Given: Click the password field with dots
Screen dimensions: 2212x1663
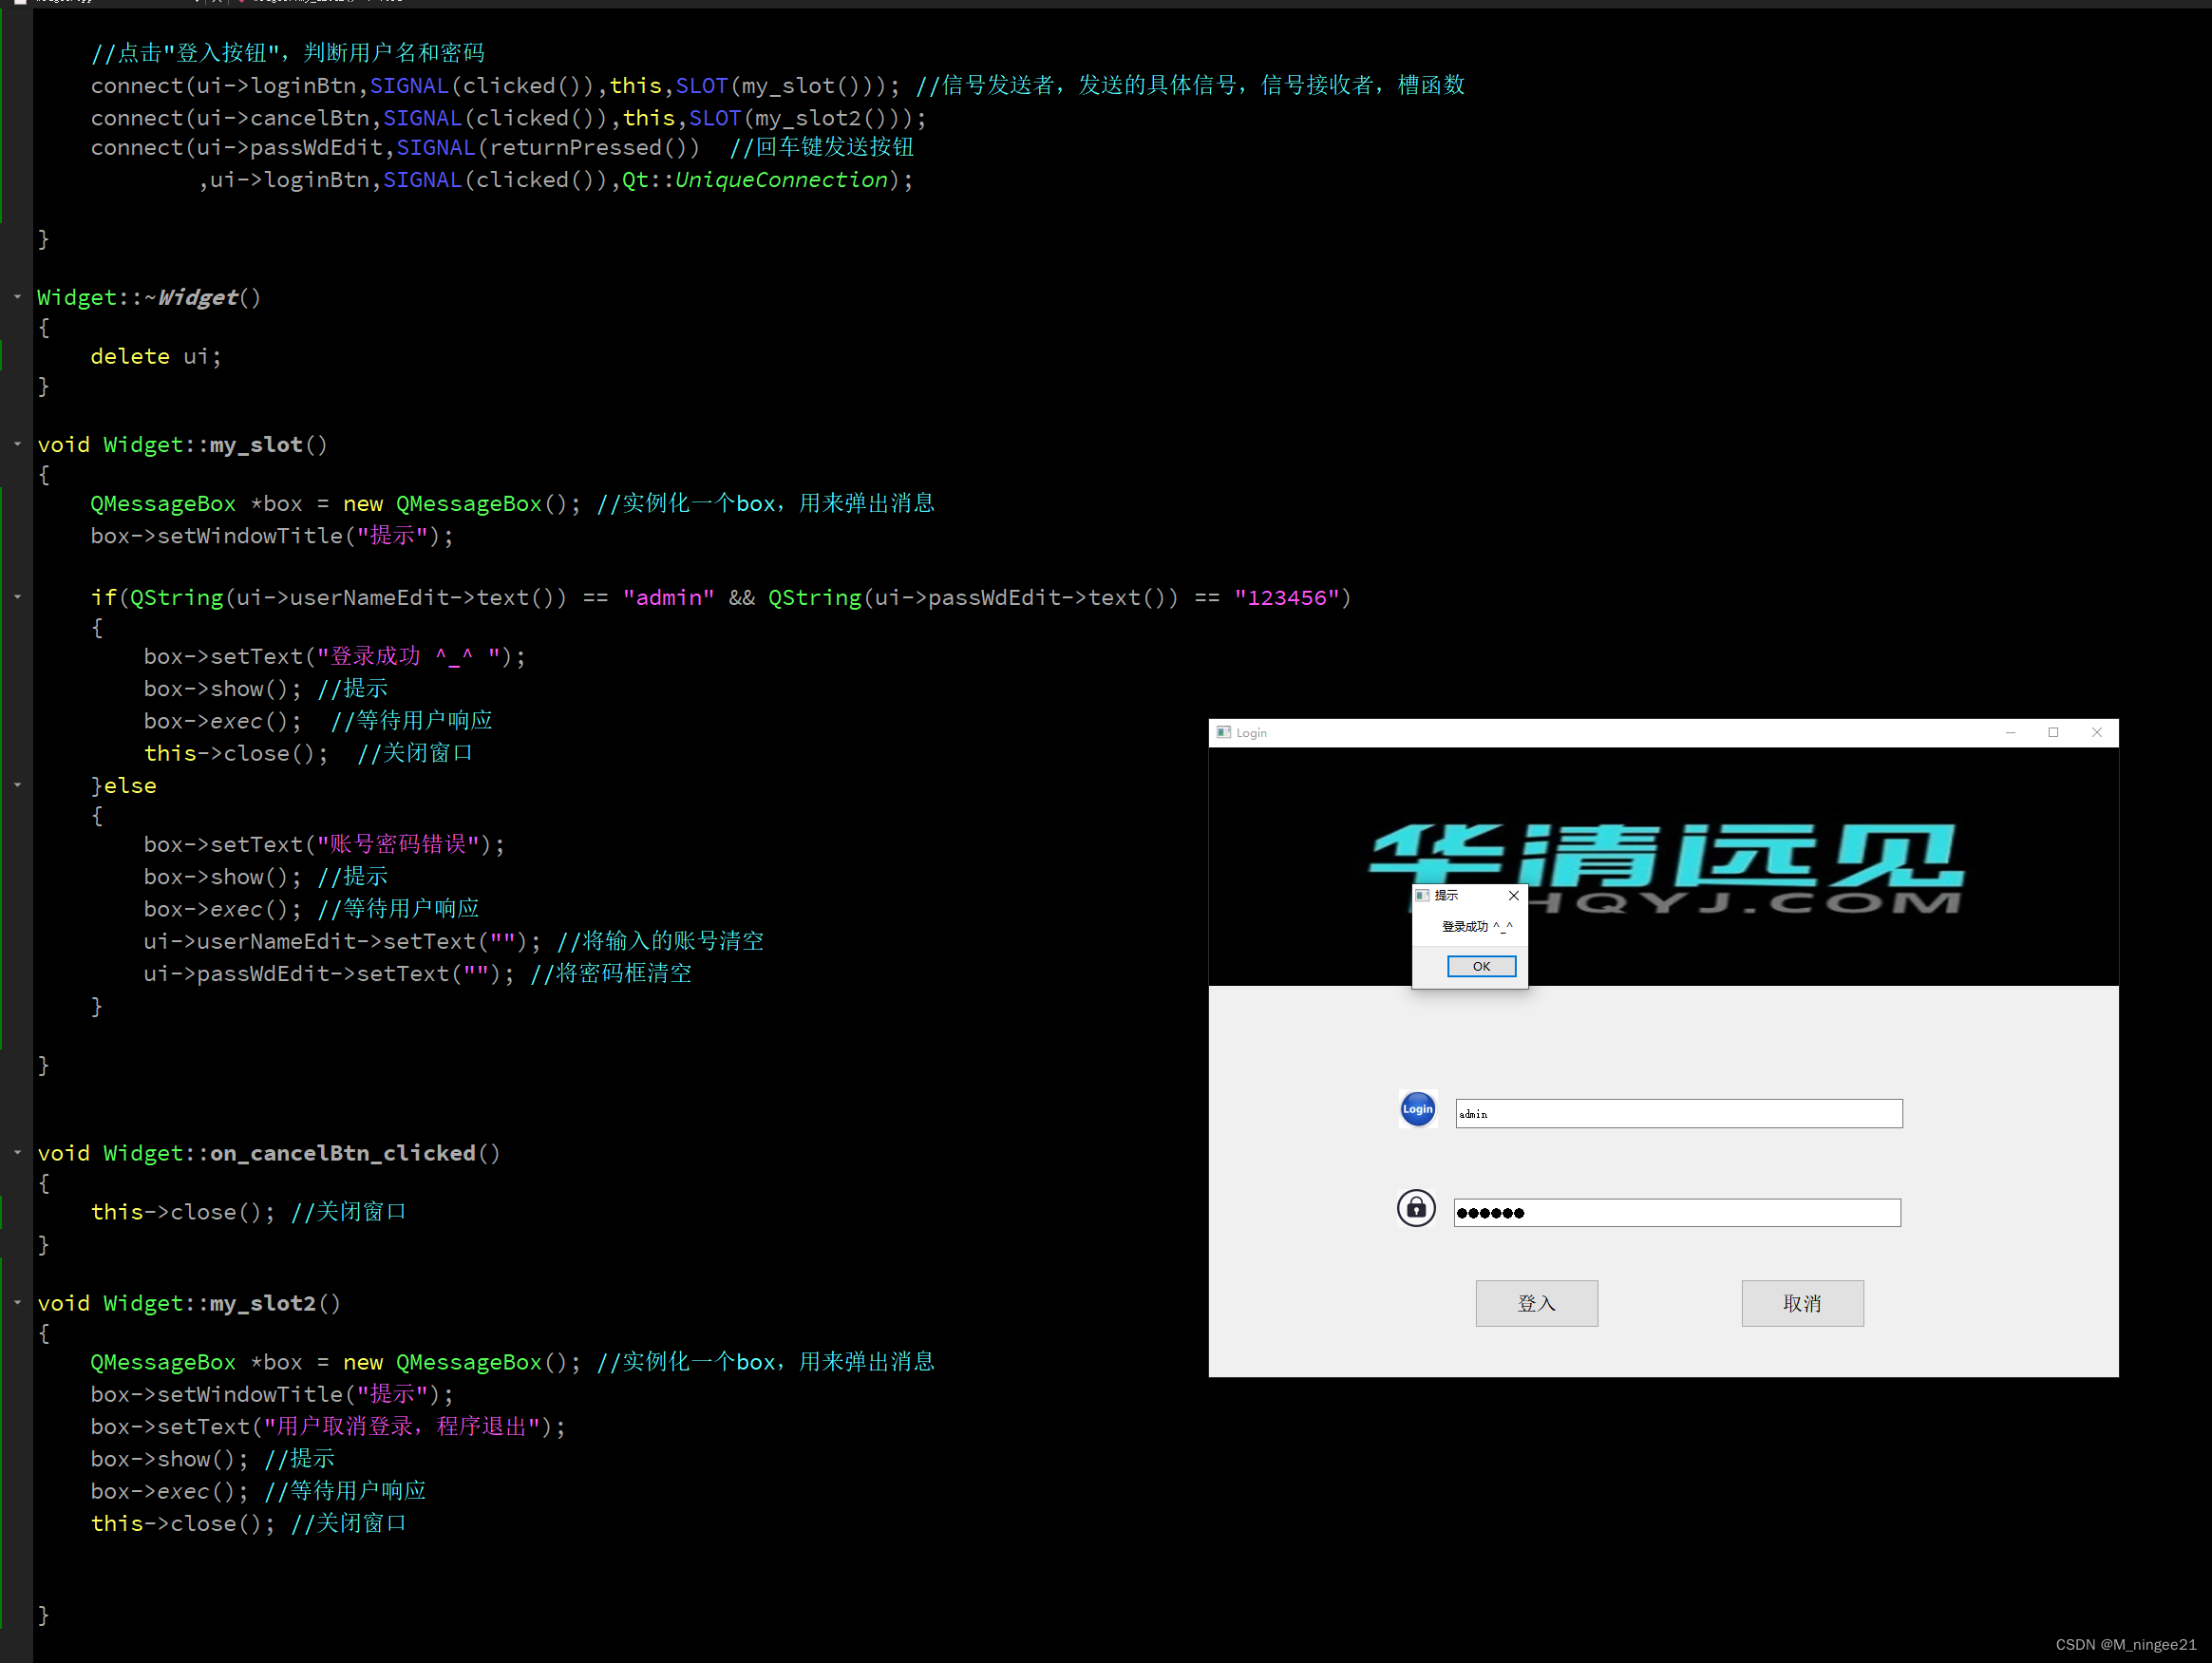Looking at the screenshot, I should click(x=1677, y=1212).
